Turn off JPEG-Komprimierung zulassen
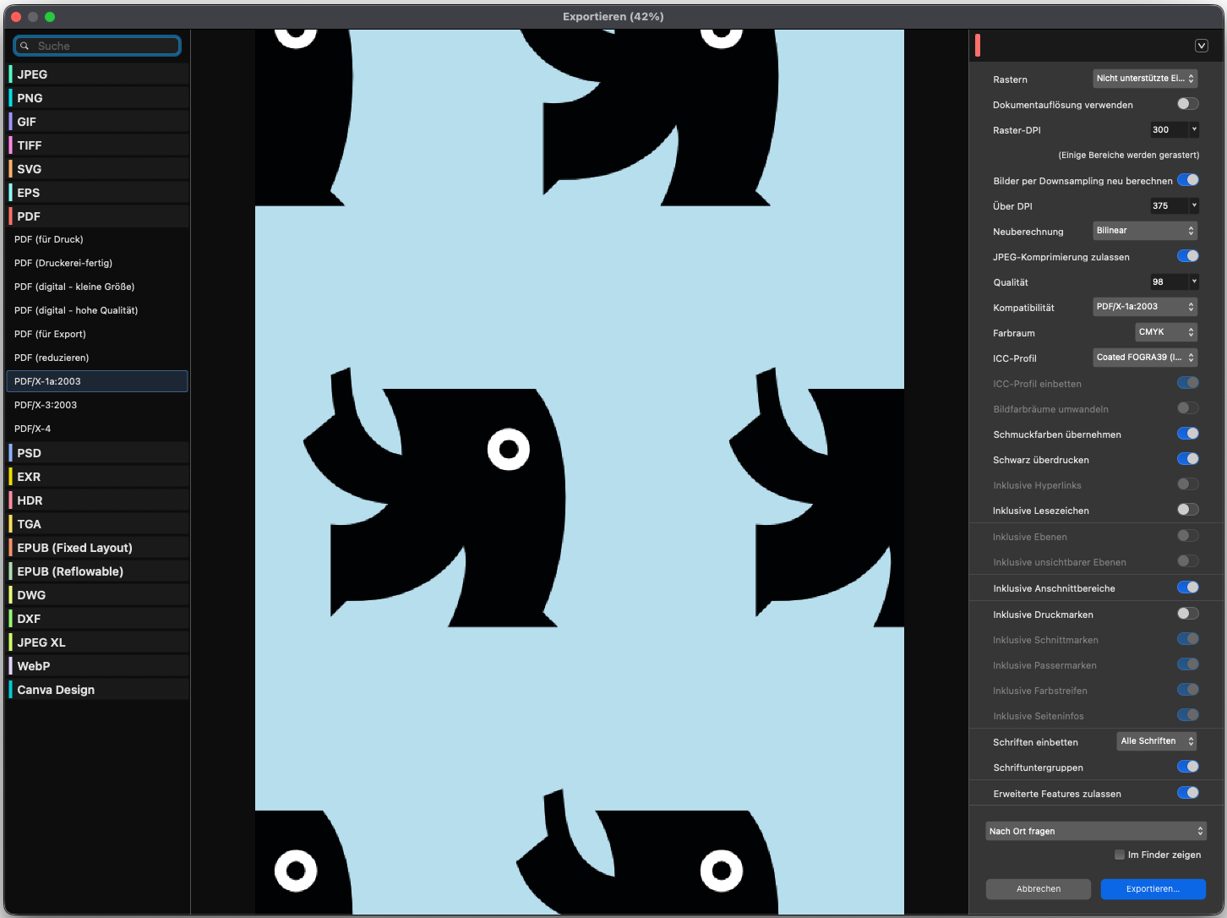The image size is (1227, 918). [x=1188, y=256]
